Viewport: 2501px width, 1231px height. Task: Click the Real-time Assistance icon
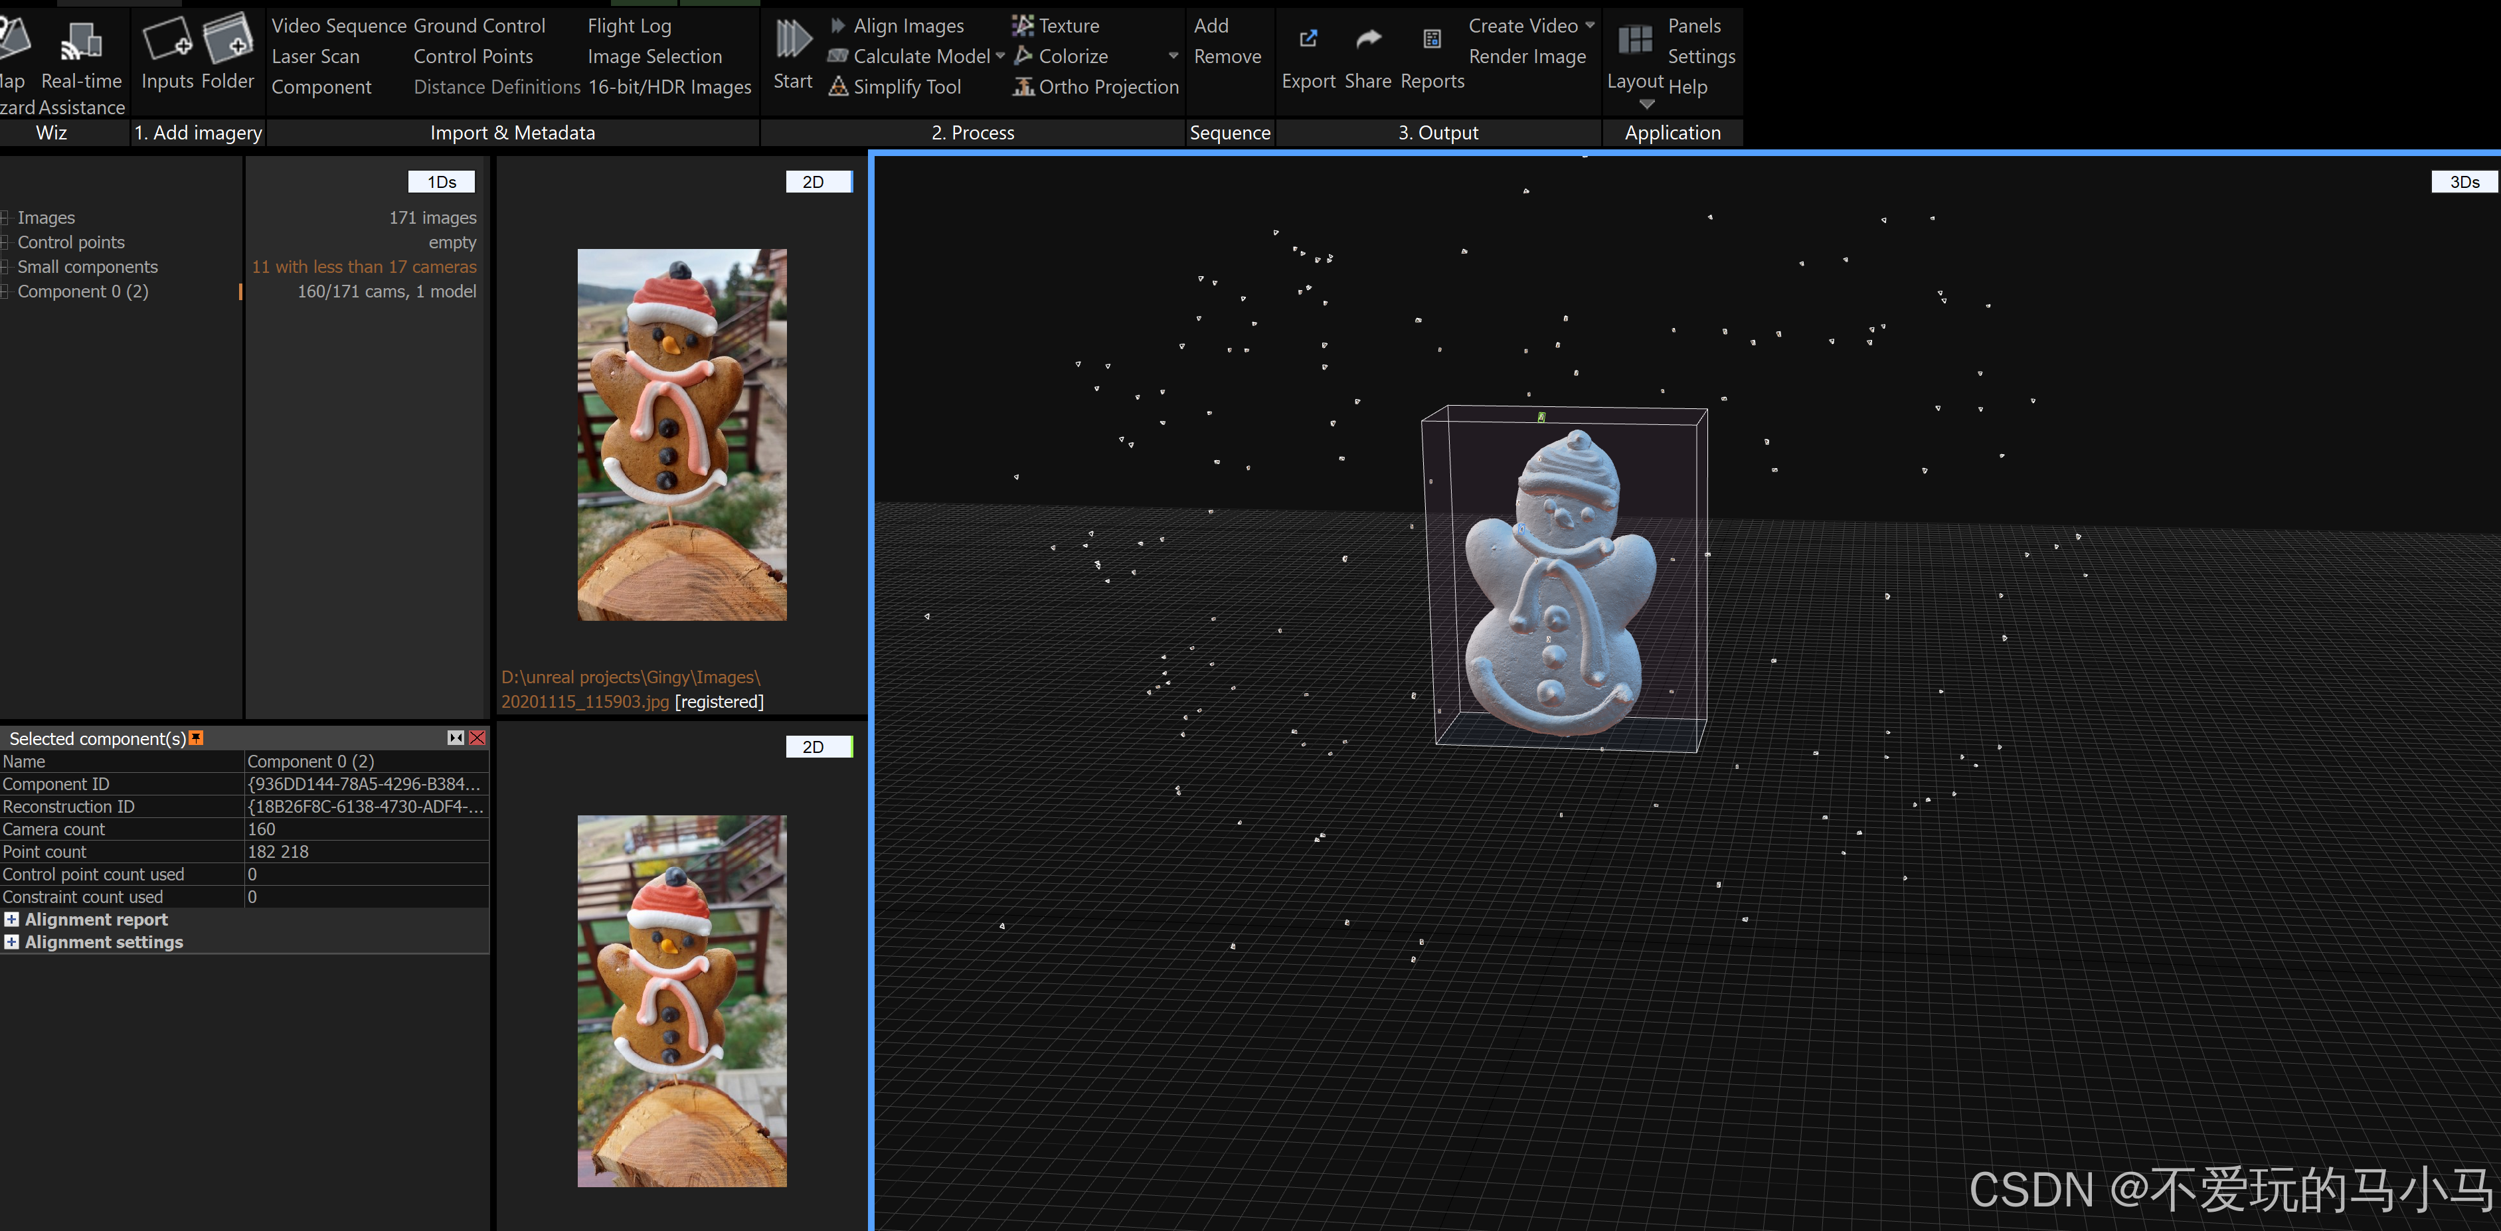tap(82, 42)
